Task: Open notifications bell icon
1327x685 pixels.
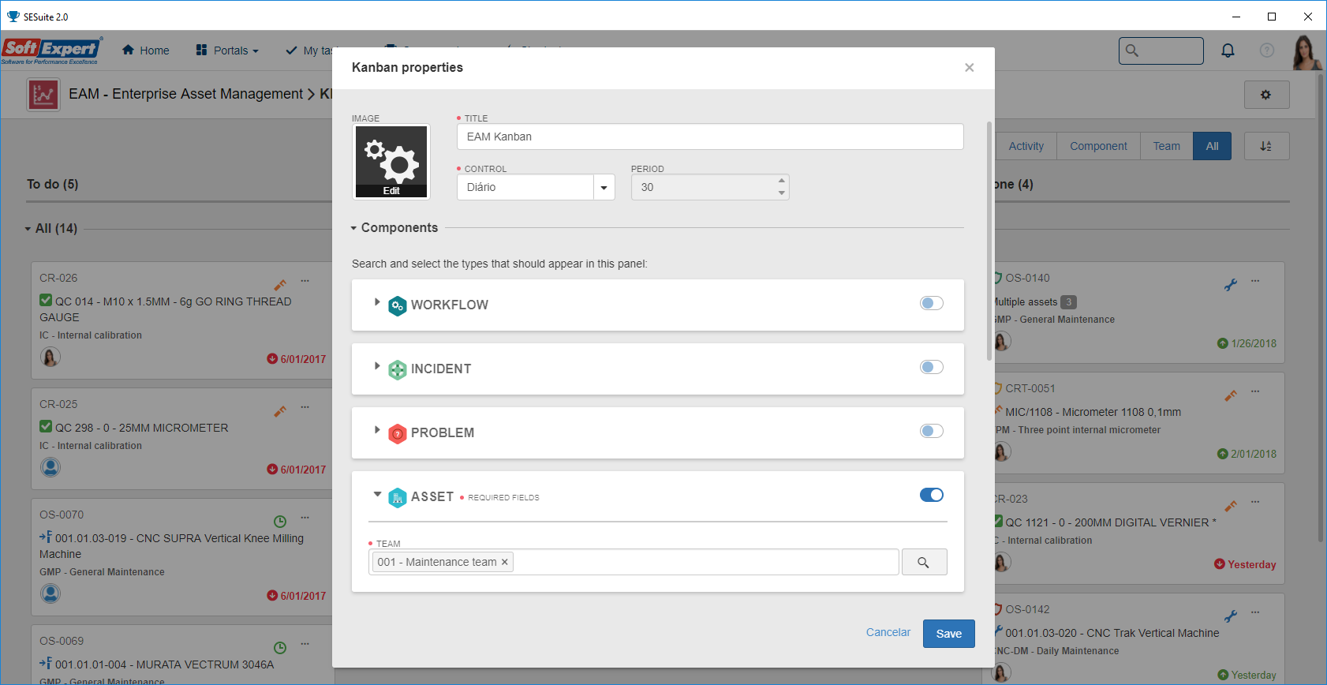Action: (x=1228, y=51)
